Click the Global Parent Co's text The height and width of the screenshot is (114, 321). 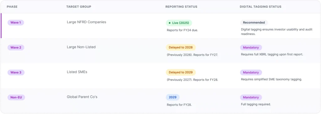click(x=82, y=97)
